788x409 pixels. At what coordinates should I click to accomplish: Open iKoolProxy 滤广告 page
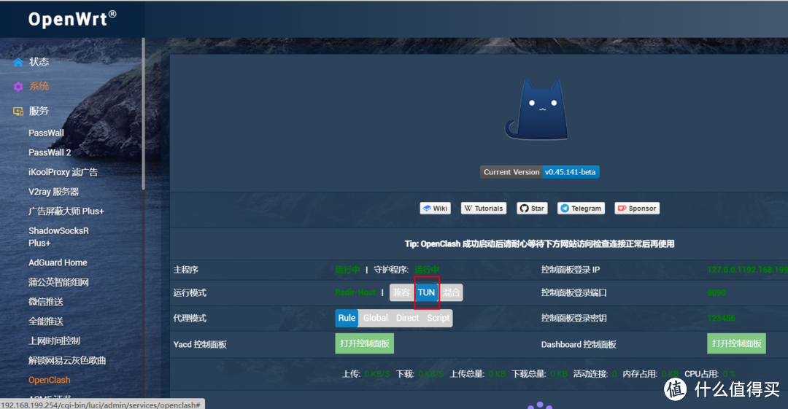(63, 172)
